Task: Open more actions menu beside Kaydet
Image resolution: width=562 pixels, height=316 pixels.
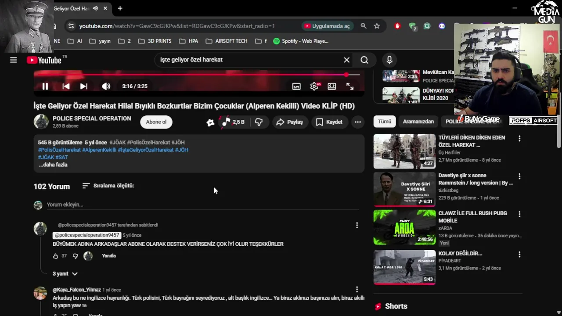Action: [358, 122]
